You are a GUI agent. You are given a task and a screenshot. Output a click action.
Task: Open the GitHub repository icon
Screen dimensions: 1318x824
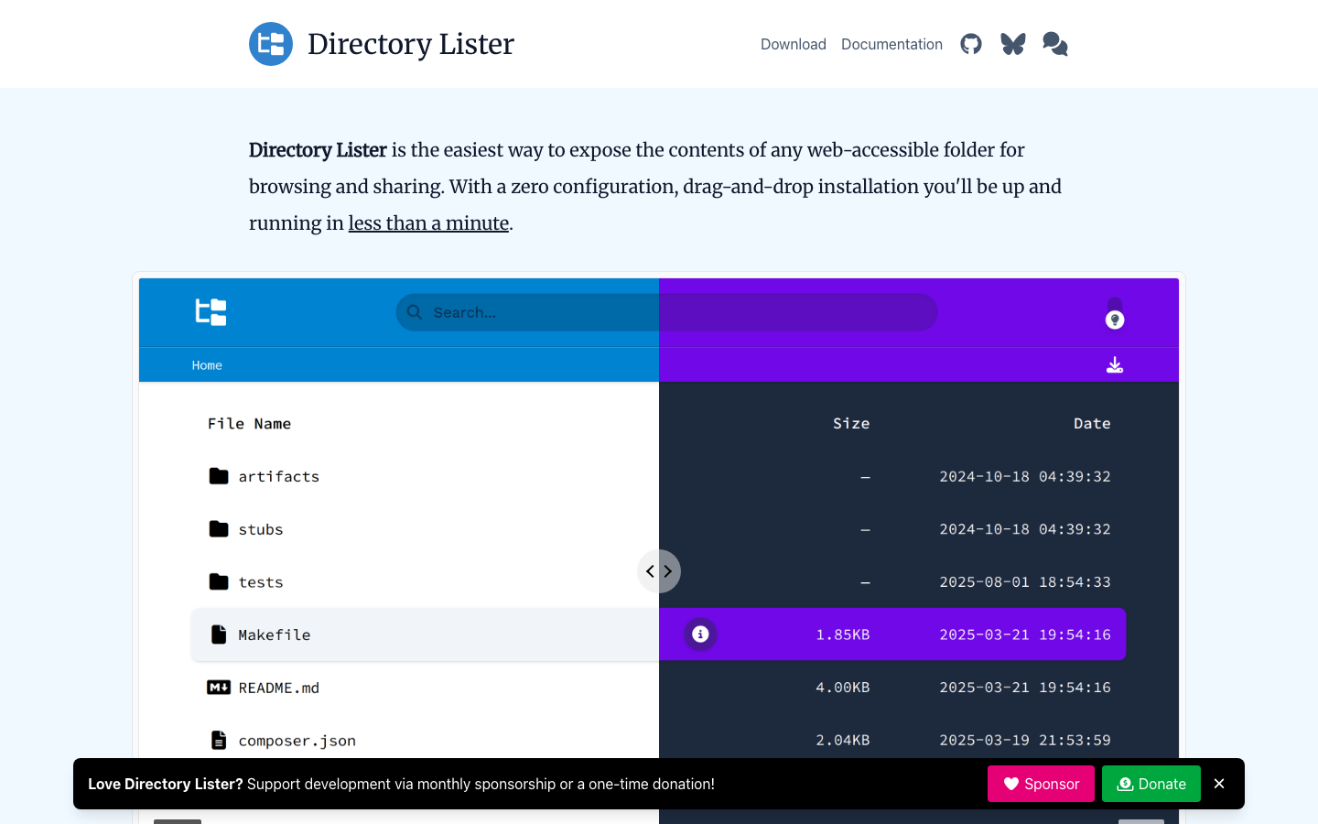tap(970, 44)
